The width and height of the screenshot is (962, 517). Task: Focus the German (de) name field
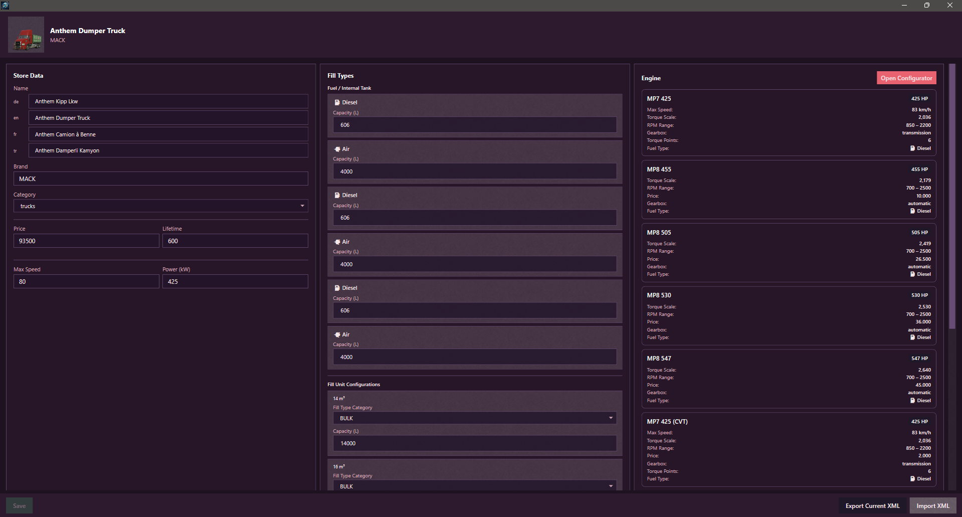[168, 101]
